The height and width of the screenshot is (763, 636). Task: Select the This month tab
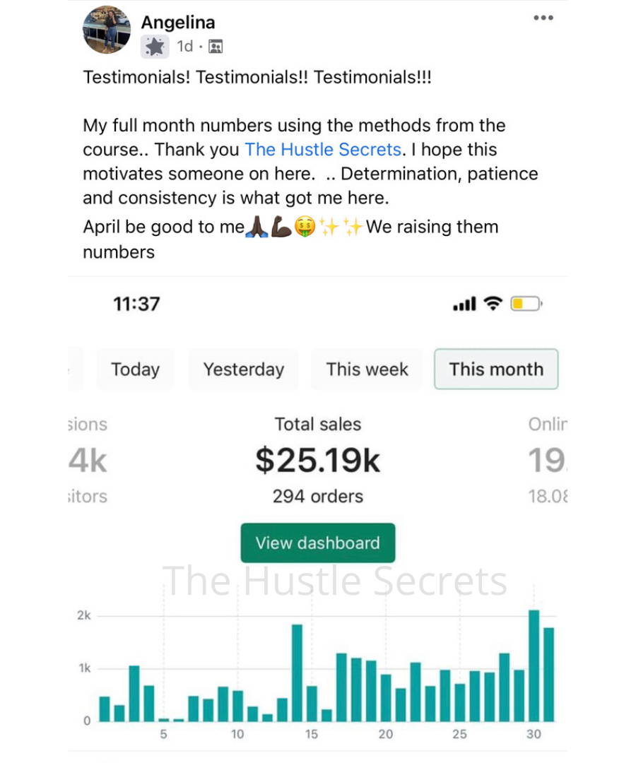click(496, 369)
